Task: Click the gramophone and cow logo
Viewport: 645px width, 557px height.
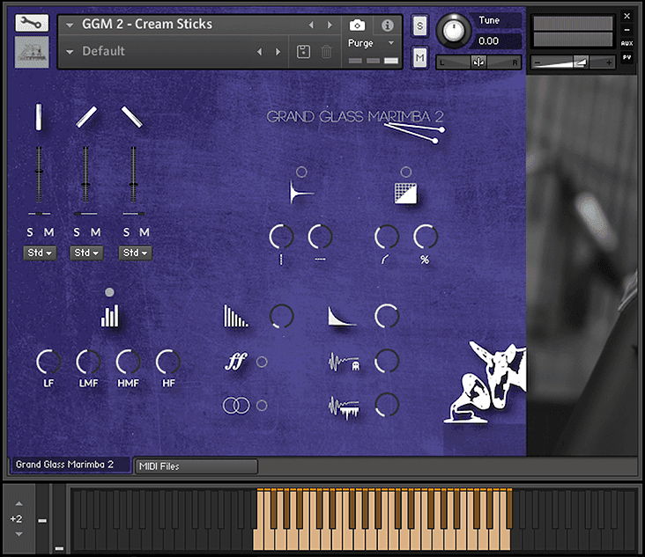Action: point(485,382)
